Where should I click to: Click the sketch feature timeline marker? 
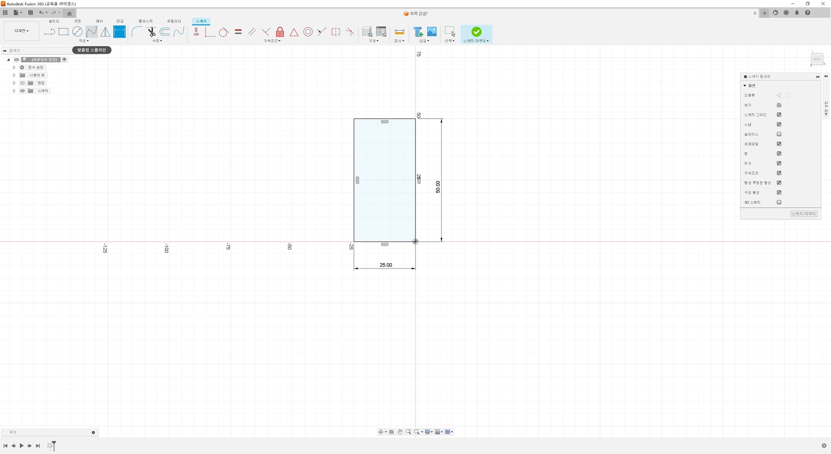(x=50, y=446)
